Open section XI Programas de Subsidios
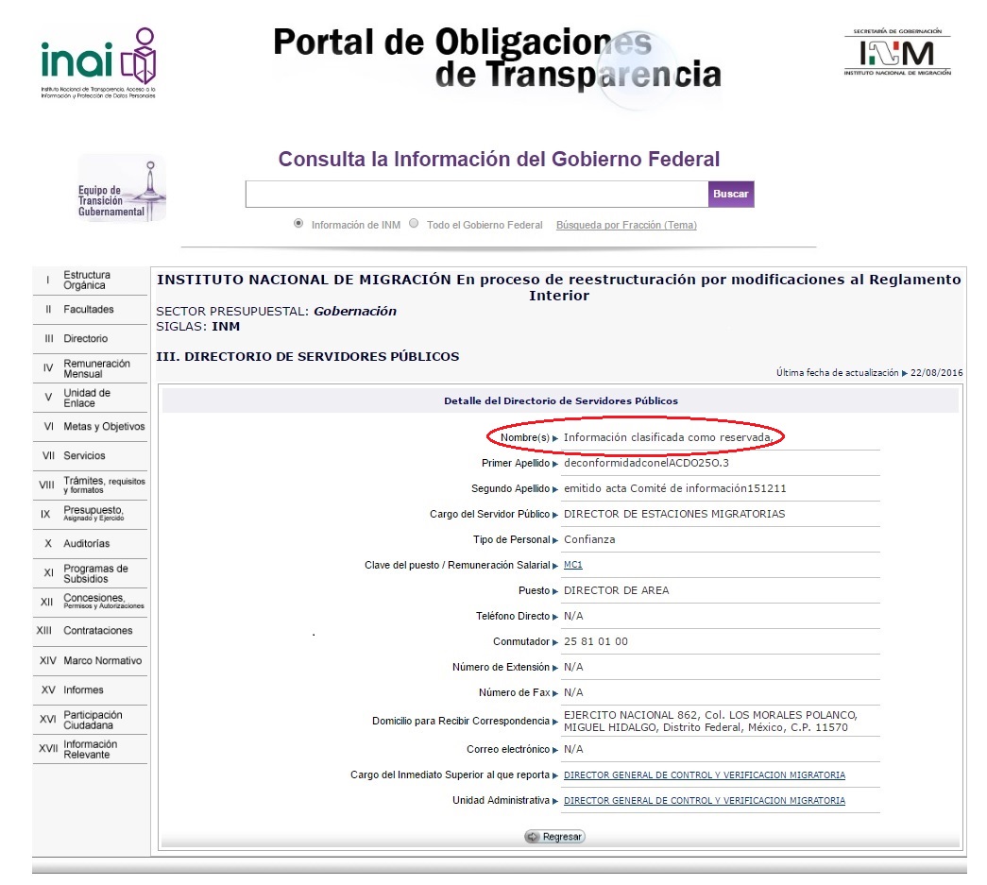Viewport: 987px width, 885px height. (90, 573)
